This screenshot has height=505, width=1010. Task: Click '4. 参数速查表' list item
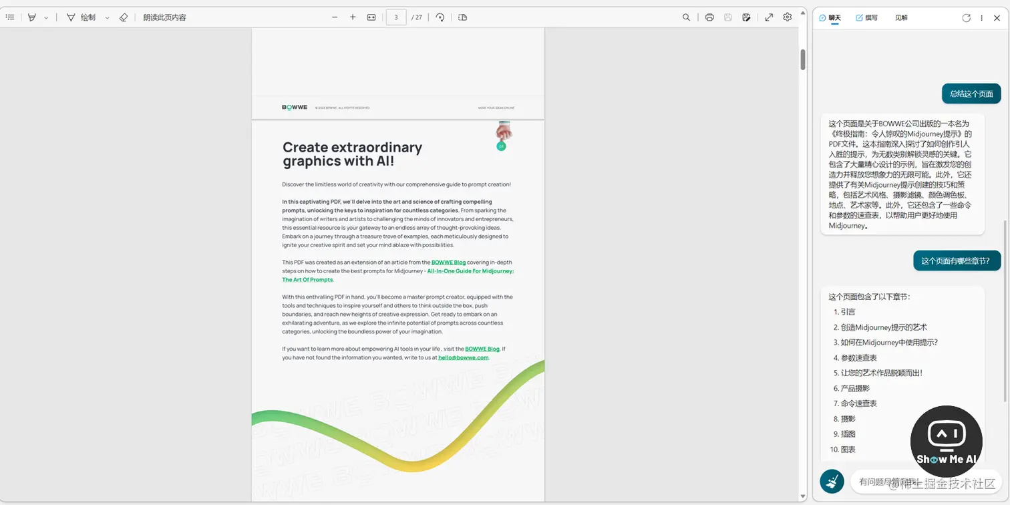pyautogui.click(x=854, y=358)
